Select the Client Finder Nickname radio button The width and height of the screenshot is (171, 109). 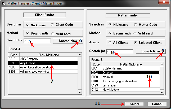point(28,25)
